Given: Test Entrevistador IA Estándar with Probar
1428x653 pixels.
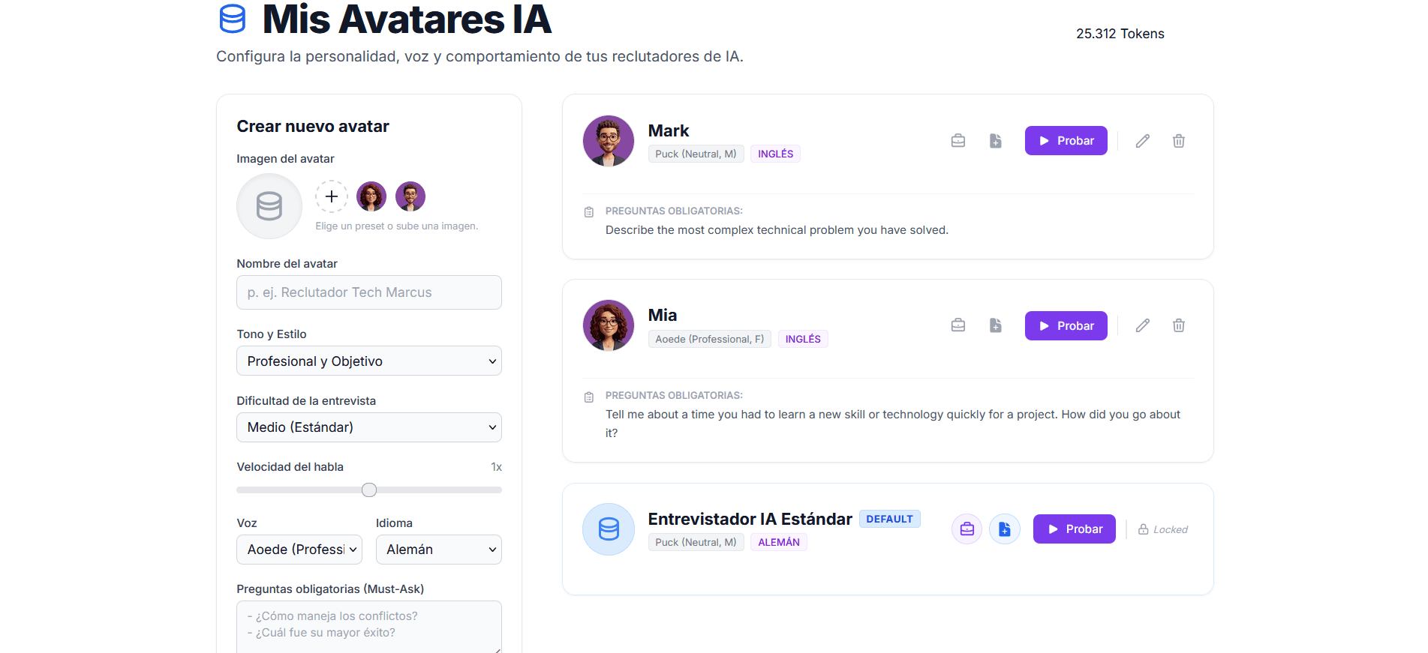Looking at the screenshot, I should pos(1075,529).
